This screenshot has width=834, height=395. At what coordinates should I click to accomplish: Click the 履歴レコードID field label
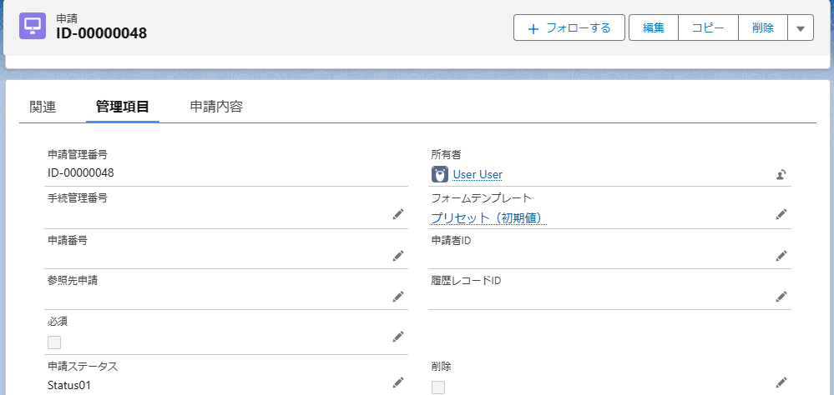tap(466, 281)
